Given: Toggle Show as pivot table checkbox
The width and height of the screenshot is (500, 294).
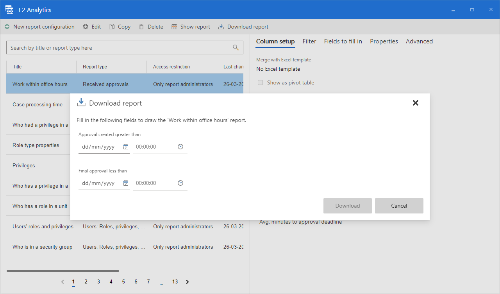Looking at the screenshot, I should [x=261, y=82].
